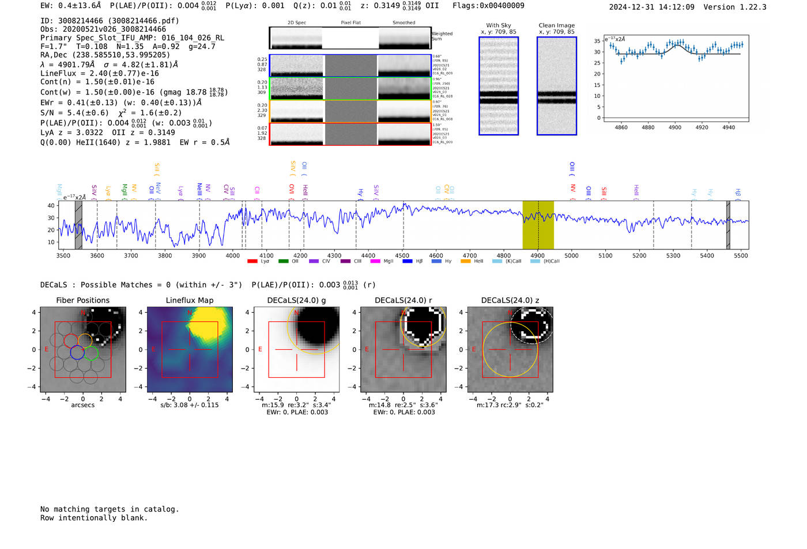807x549 pixels.
Task: Click the hatched gray band near 3540 Å
Action: click(78, 225)
